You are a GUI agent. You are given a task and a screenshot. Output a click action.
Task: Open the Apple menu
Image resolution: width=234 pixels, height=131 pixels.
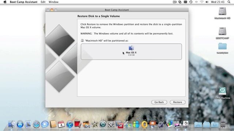(5, 2)
